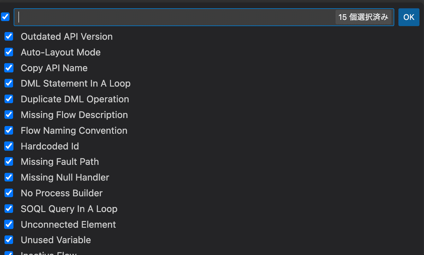Uncheck SOQL Query In A Loop
This screenshot has width=424, height=255.
(x=8, y=208)
